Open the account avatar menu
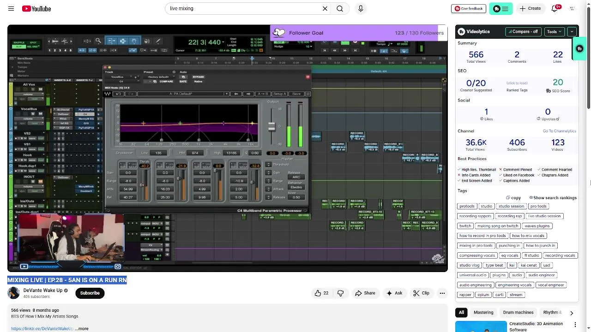The height and width of the screenshot is (332, 591). [573, 8]
